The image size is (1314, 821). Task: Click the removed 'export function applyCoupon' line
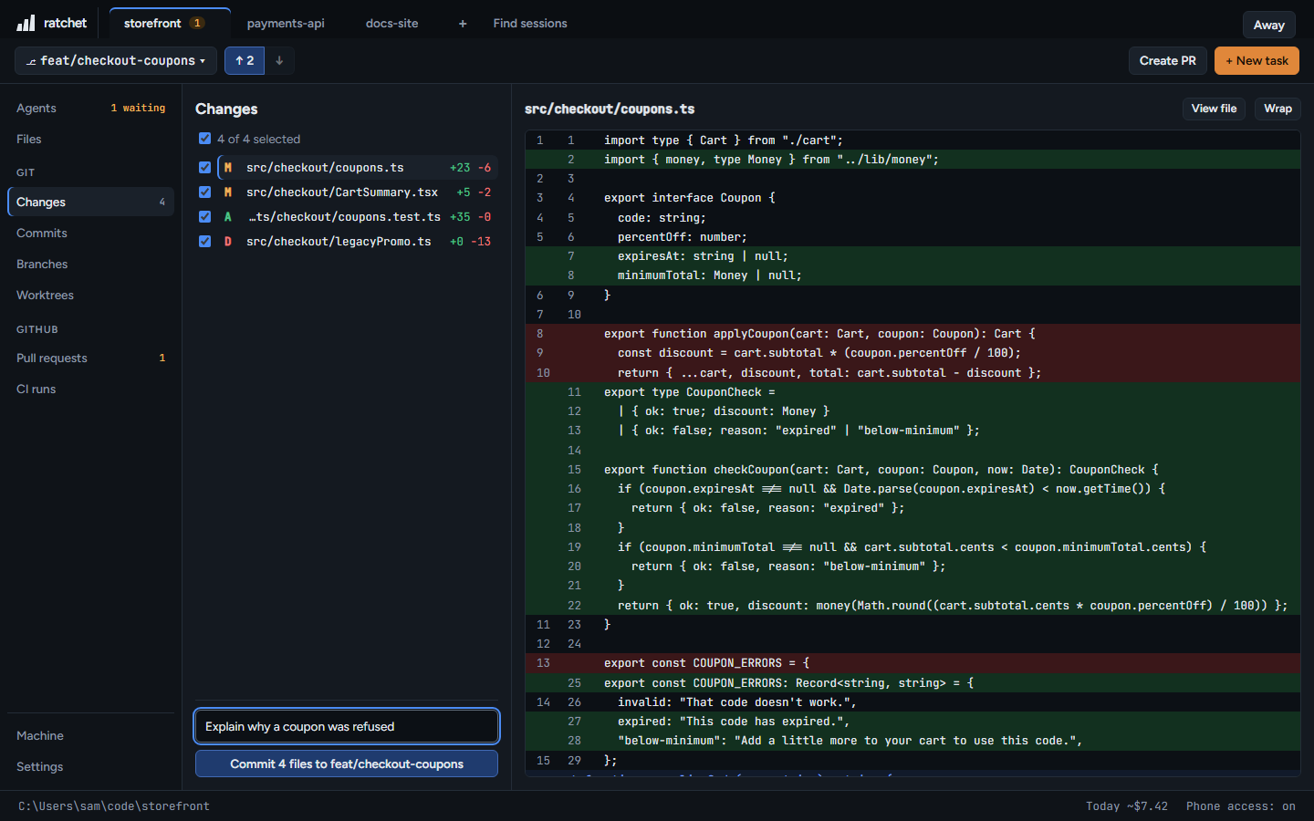tap(912, 334)
